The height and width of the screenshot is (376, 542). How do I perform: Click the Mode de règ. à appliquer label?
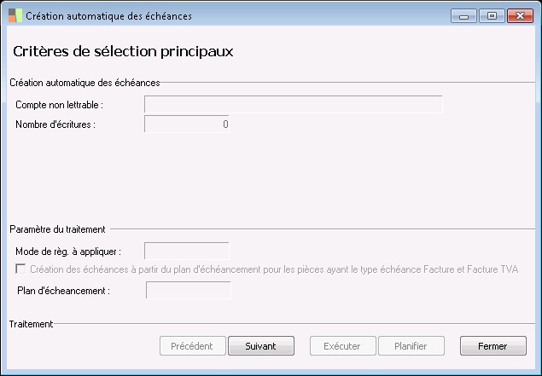point(68,252)
